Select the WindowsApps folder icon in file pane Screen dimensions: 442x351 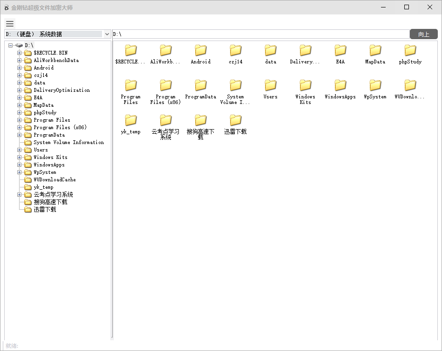(340, 85)
